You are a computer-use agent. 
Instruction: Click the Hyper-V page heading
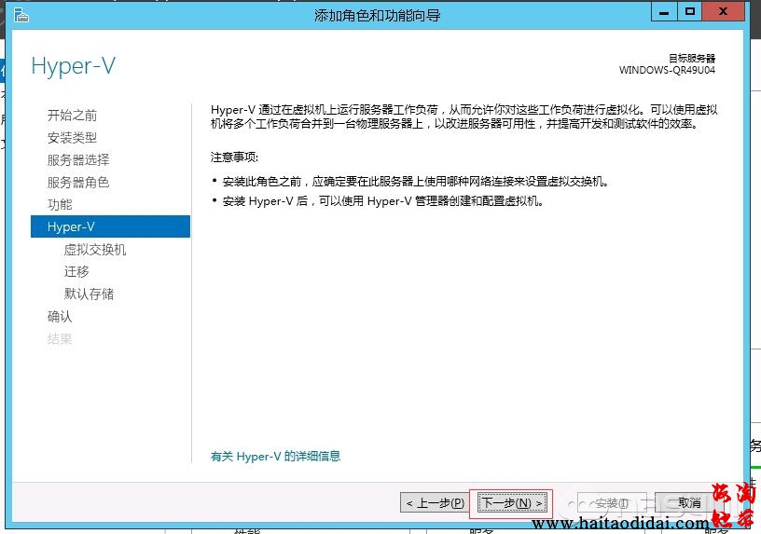pos(74,66)
